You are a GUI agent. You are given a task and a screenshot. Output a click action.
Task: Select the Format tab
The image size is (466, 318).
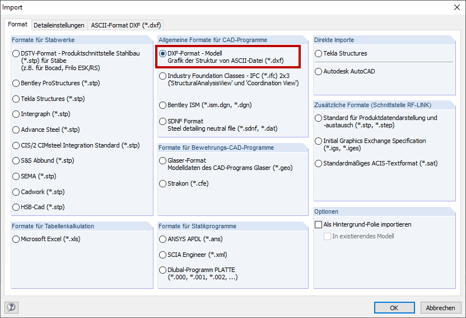point(17,25)
